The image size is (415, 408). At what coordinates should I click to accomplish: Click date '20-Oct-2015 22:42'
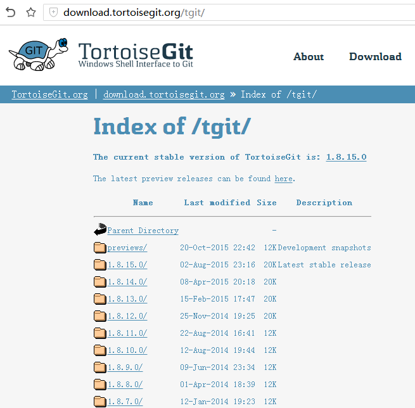click(217, 248)
